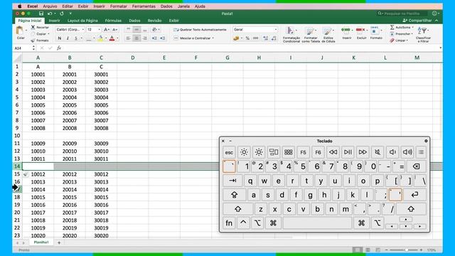455x256 pixels.
Task: Open the Ferramentas menu
Action: (x=144, y=6)
